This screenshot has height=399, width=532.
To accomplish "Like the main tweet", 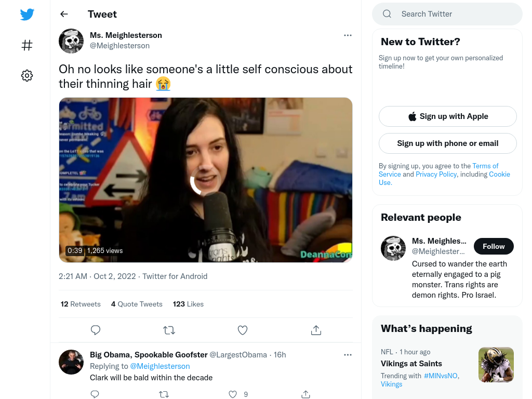I will point(242,330).
